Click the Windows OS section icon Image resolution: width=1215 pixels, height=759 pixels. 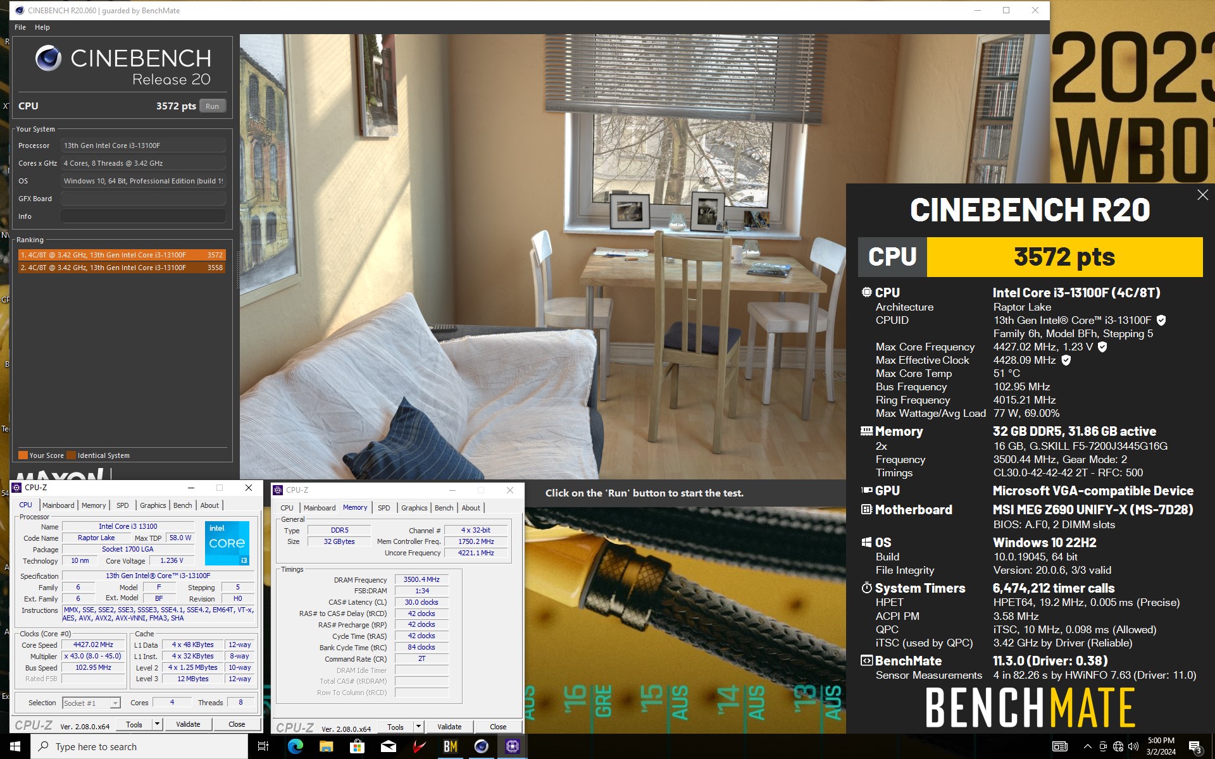pyautogui.click(x=866, y=542)
